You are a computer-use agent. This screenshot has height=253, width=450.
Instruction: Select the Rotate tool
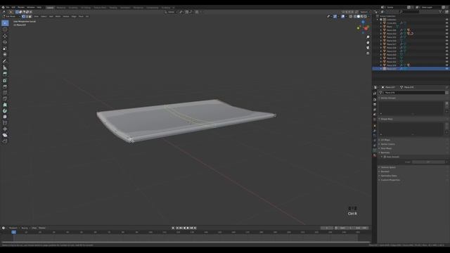tap(5, 42)
